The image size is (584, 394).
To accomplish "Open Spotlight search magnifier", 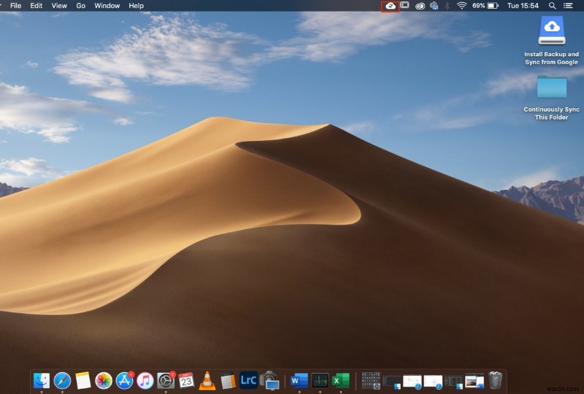I will (553, 6).
